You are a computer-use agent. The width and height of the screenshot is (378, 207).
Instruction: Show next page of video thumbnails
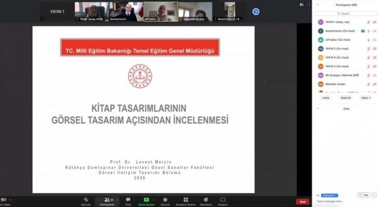pyautogui.click(x=256, y=11)
